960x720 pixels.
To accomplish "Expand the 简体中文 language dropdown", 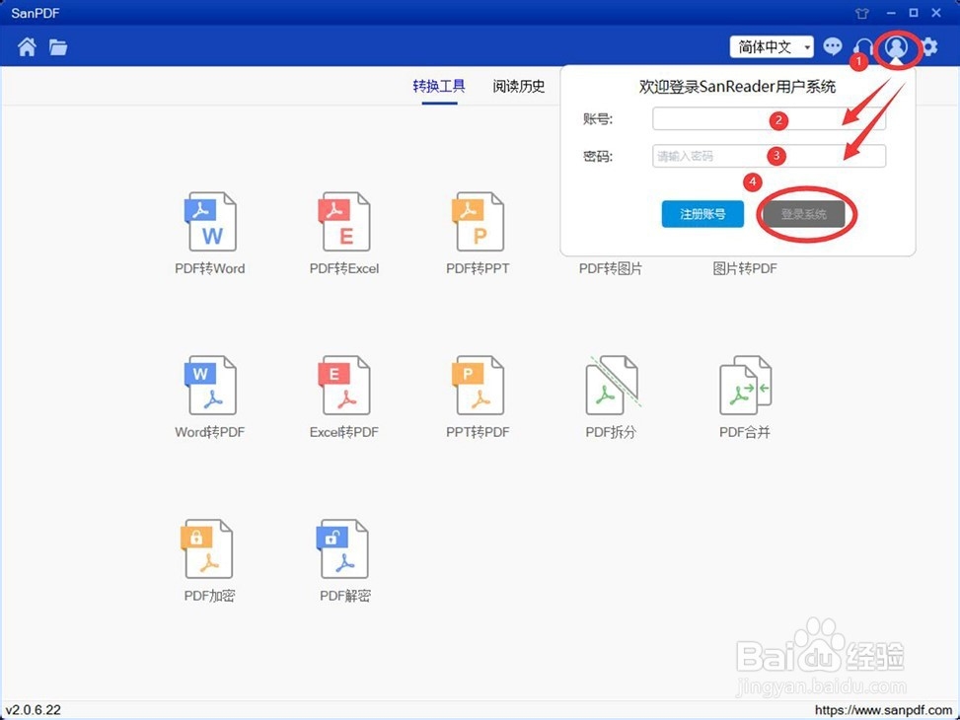I will [772, 46].
